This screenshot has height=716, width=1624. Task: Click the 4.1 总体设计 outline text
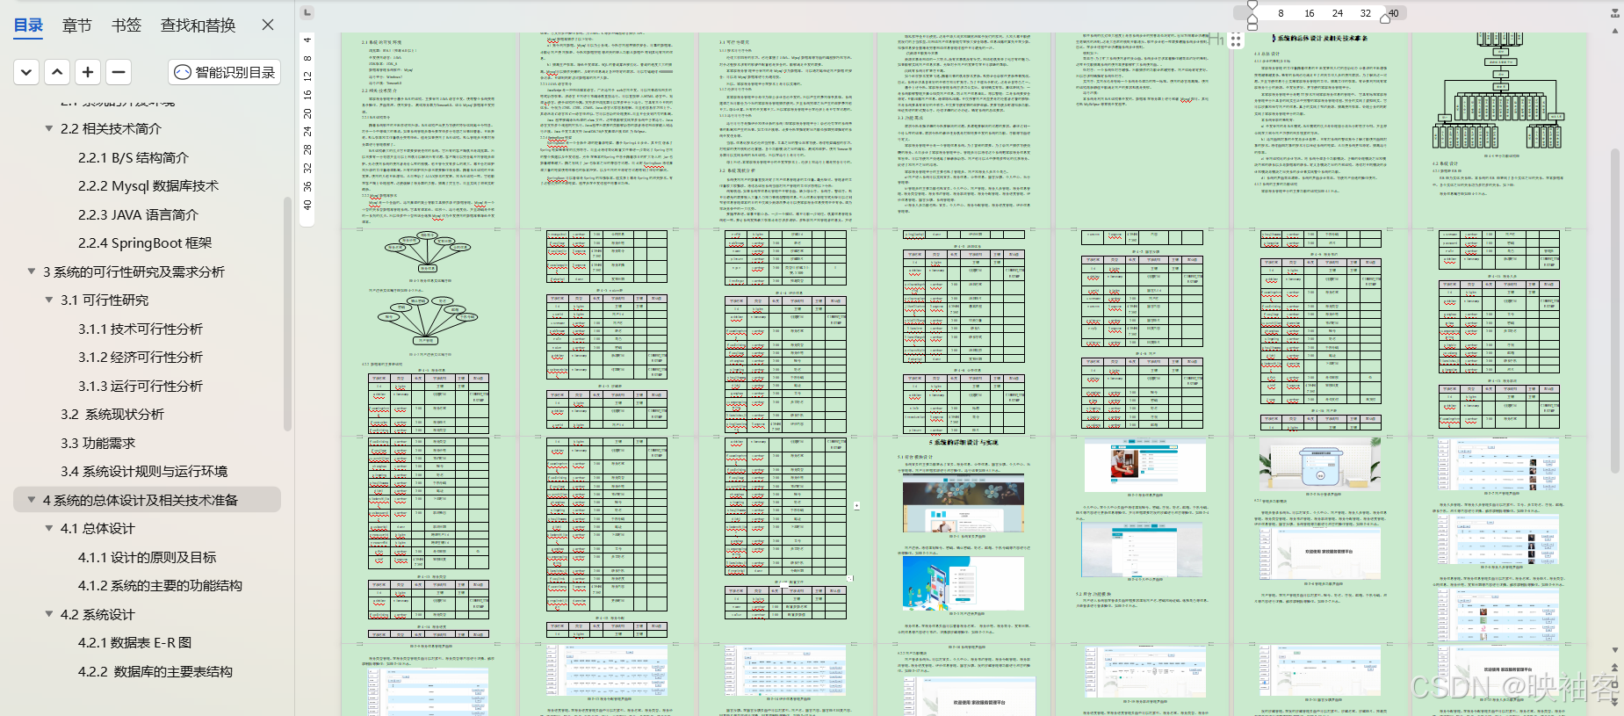pyautogui.click(x=97, y=528)
